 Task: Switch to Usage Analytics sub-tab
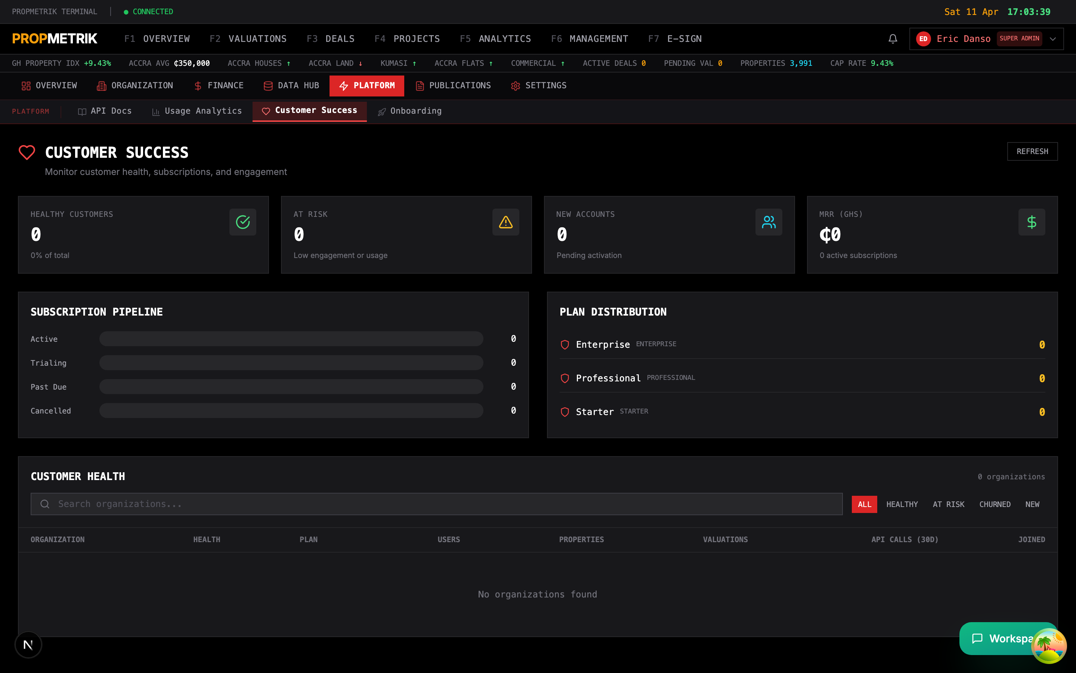197,111
